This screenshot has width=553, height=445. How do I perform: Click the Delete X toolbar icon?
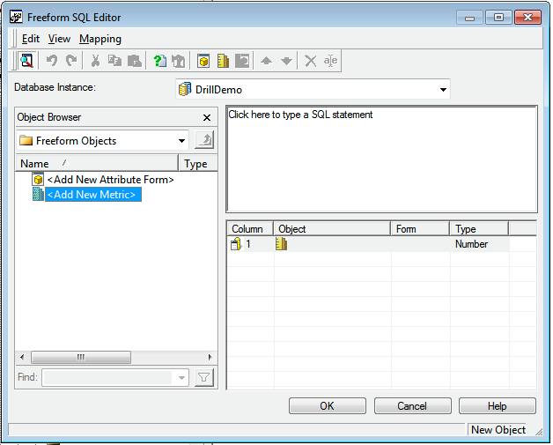click(x=310, y=61)
